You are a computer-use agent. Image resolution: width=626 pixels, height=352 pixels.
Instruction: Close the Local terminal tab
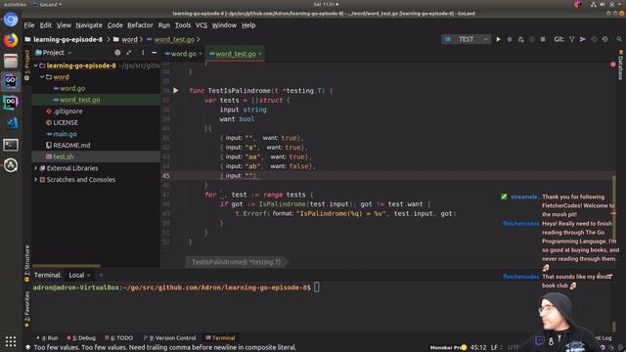coord(89,275)
